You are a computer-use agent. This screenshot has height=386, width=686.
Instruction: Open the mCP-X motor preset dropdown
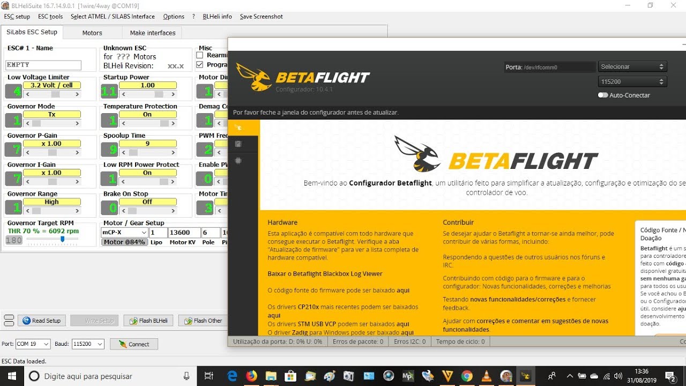click(124, 232)
